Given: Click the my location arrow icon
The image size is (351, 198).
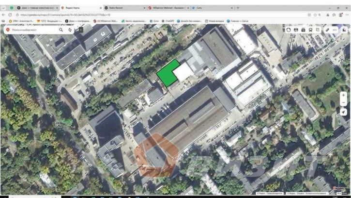Looking at the screenshot, I should 343,112.
